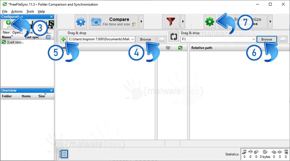Click update-right arrow statistics icon

pyautogui.click(x=280, y=152)
